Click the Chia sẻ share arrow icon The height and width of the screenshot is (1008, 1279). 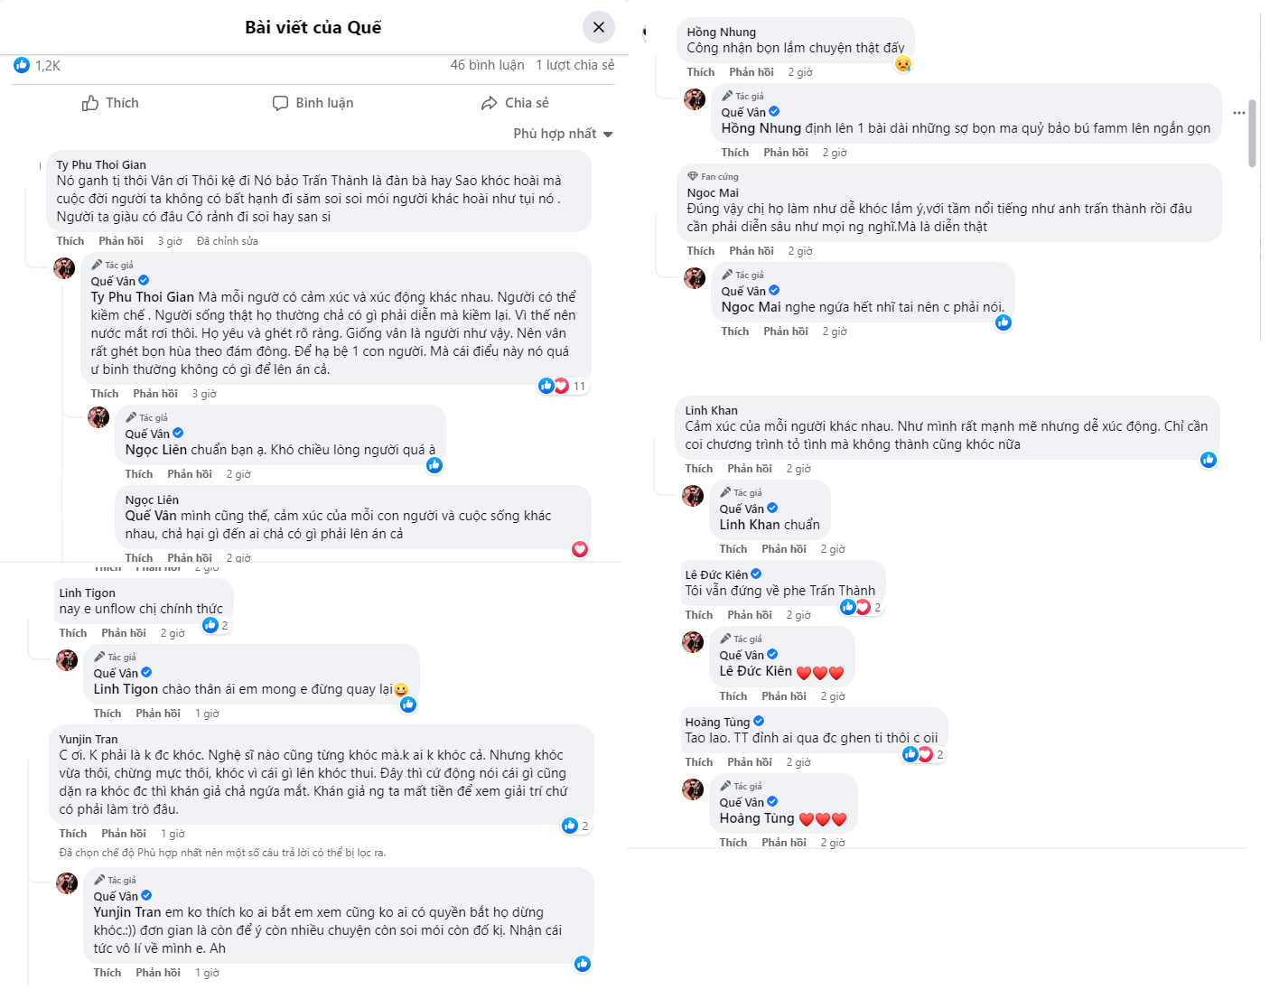[490, 103]
